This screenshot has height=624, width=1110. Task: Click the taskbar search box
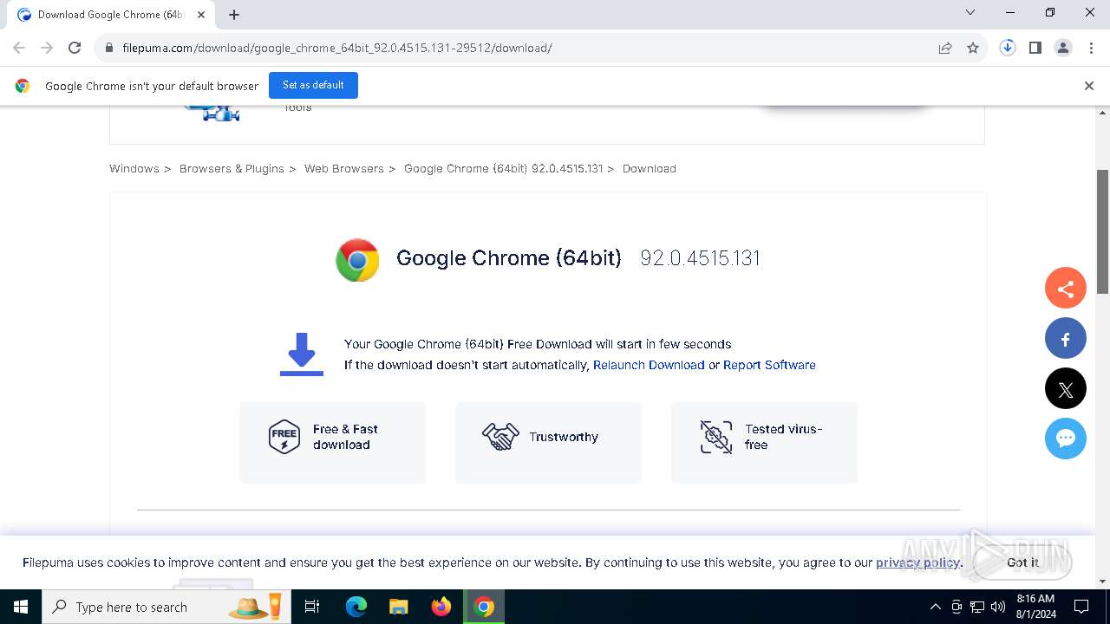pos(166,607)
